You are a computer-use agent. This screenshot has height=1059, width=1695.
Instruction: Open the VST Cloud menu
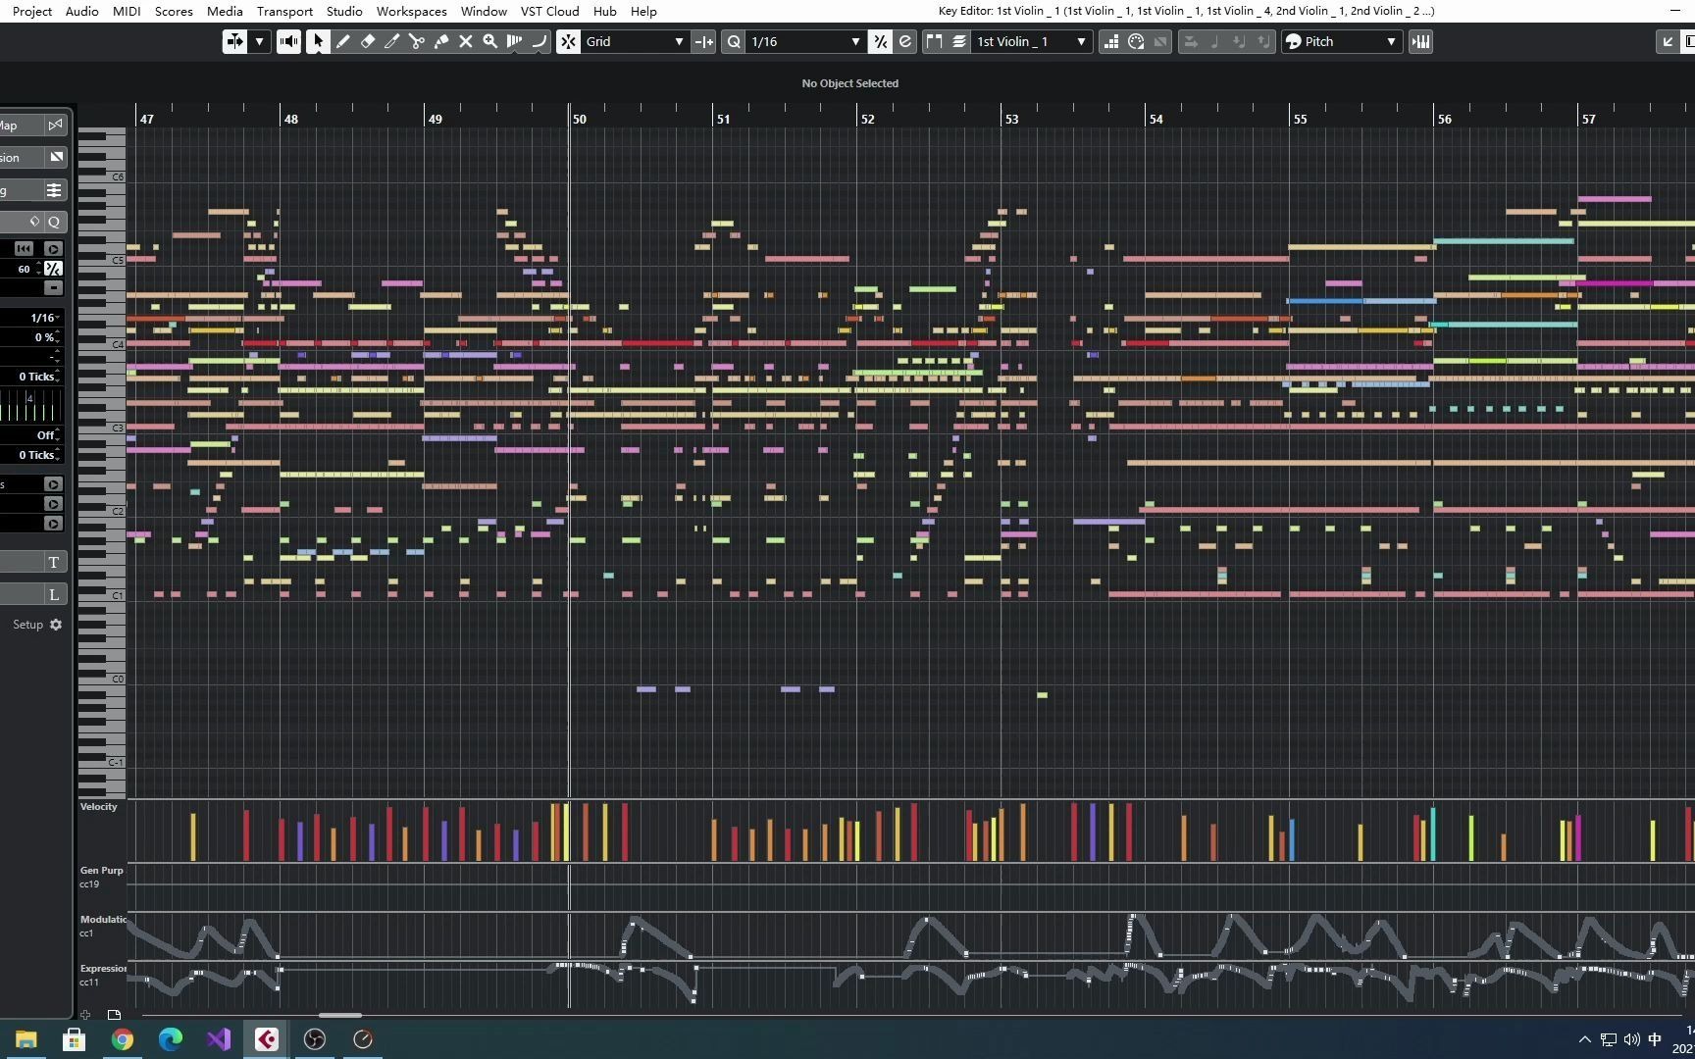point(549,11)
